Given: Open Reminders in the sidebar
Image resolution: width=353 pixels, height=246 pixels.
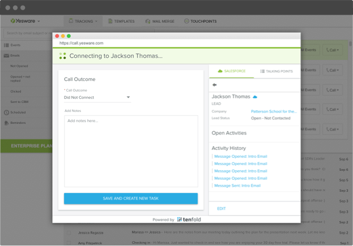Looking at the screenshot, I should 18,123.
